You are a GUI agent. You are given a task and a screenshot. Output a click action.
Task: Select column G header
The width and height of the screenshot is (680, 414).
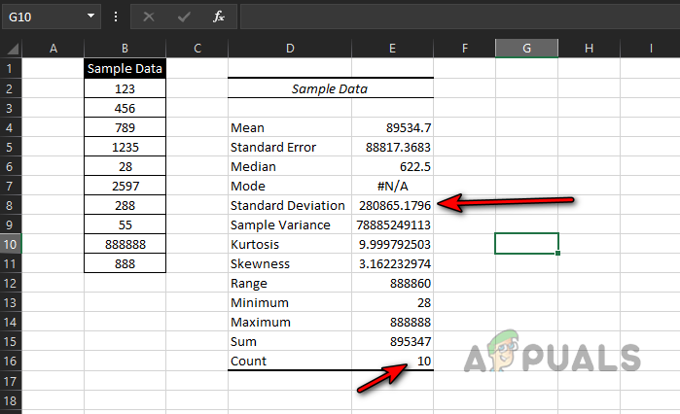point(526,49)
